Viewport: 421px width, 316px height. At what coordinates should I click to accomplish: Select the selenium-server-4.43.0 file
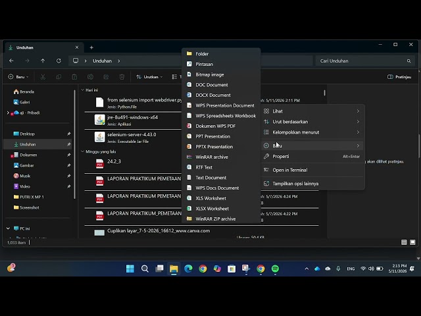click(x=133, y=138)
